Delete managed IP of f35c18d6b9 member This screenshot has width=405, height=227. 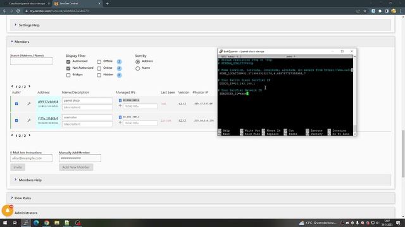(120, 117)
